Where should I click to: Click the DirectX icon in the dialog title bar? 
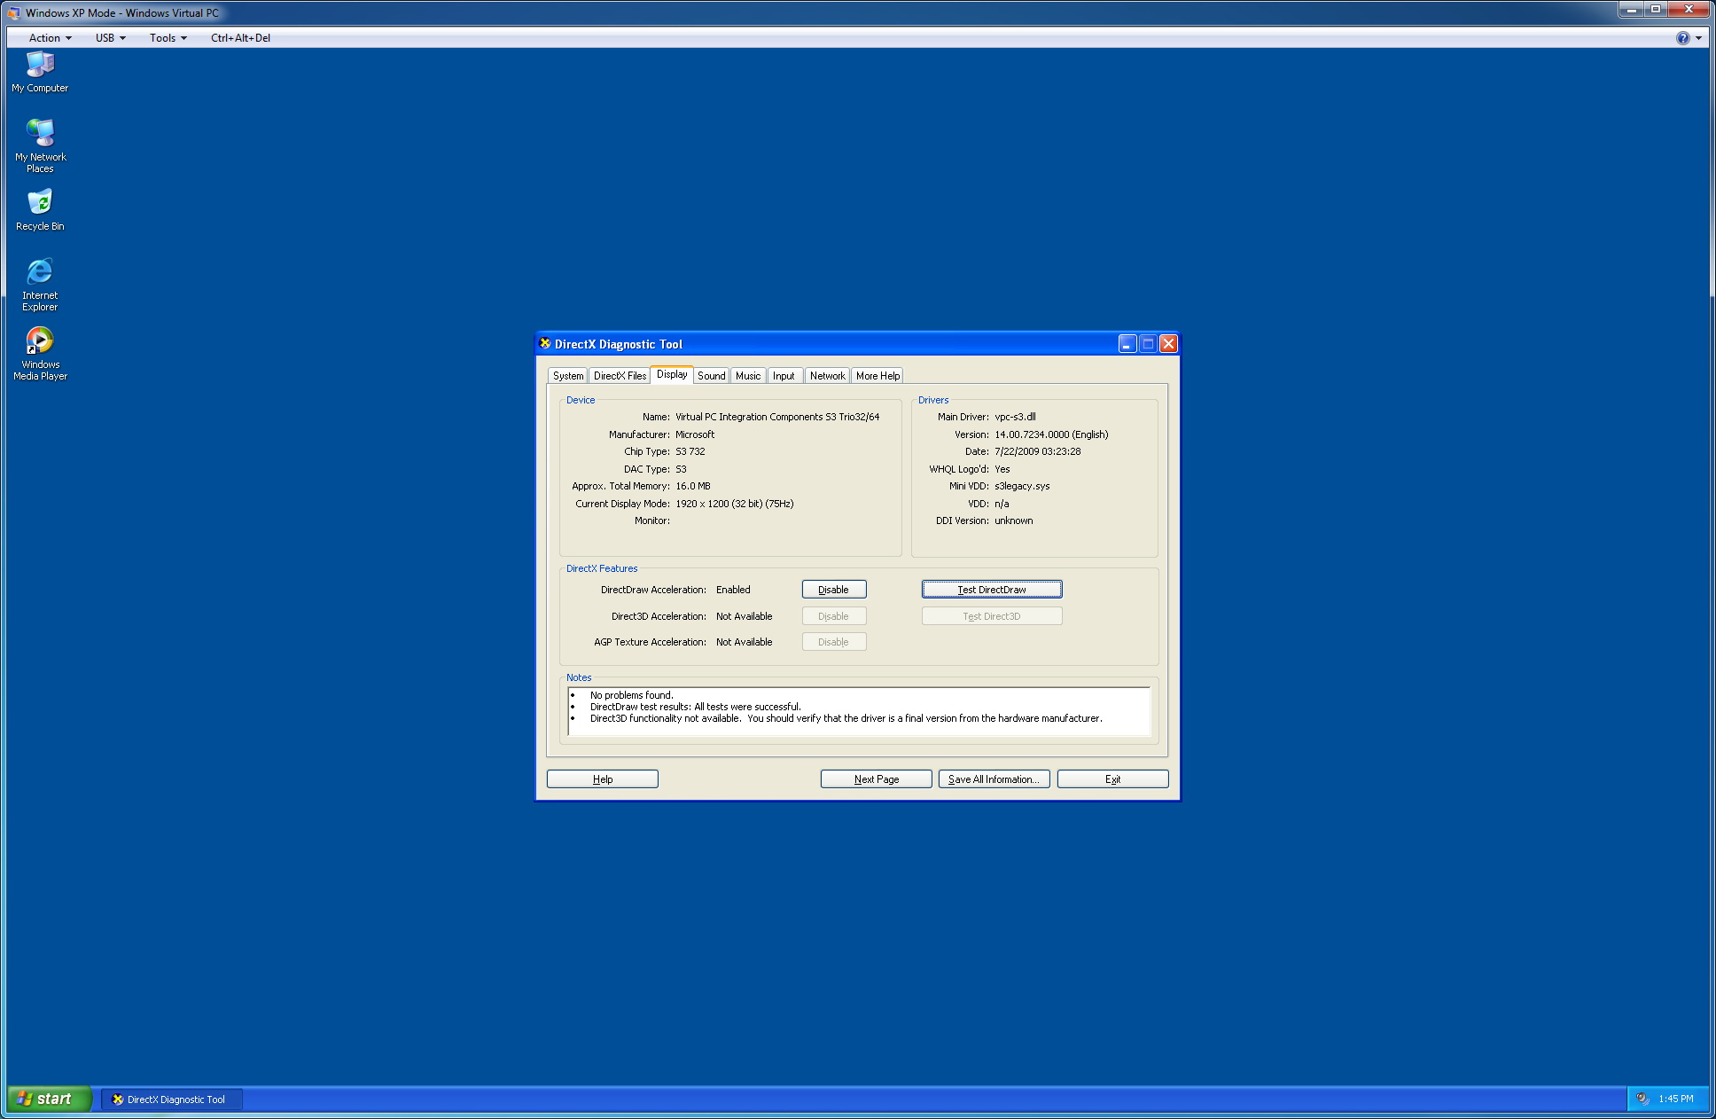tap(545, 344)
